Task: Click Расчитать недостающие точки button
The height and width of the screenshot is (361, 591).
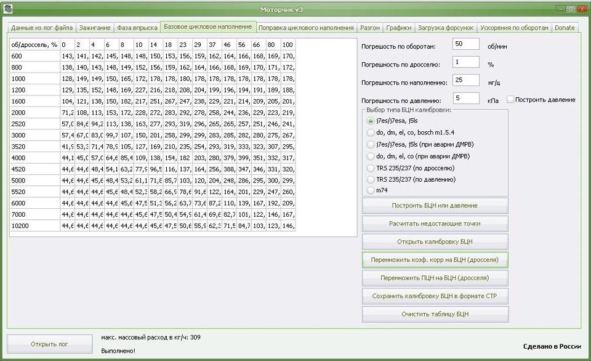Action: coord(435,224)
